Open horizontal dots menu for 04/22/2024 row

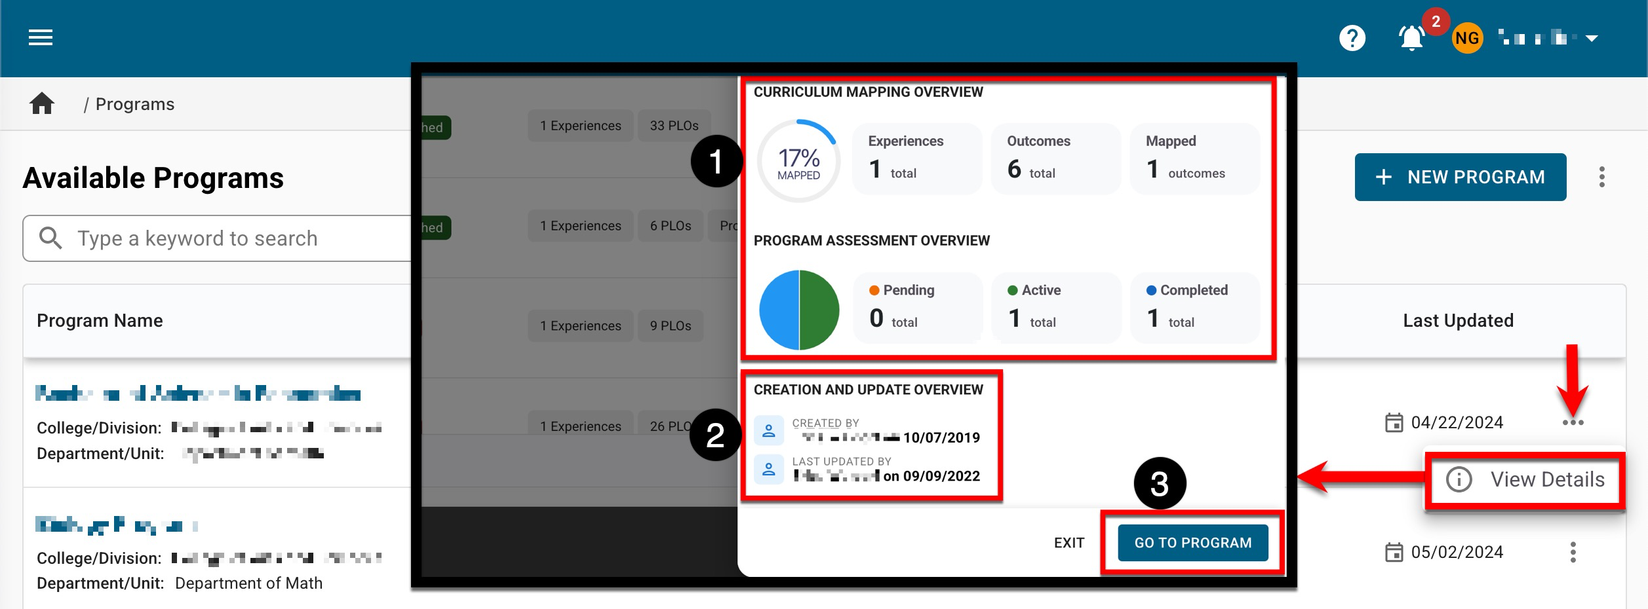[x=1573, y=422]
